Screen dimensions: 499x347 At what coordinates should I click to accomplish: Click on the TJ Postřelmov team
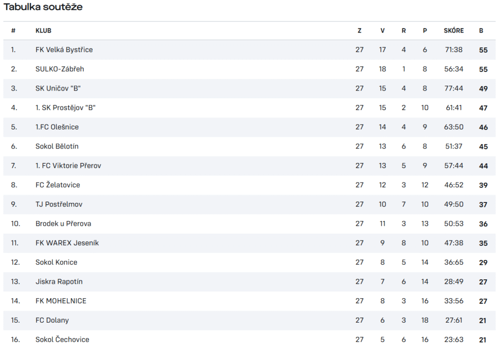click(x=59, y=204)
